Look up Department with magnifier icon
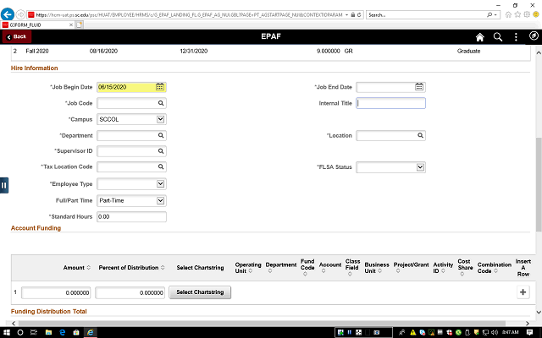Image resolution: width=542 pixels, height=338 pixels. point(161,135)
